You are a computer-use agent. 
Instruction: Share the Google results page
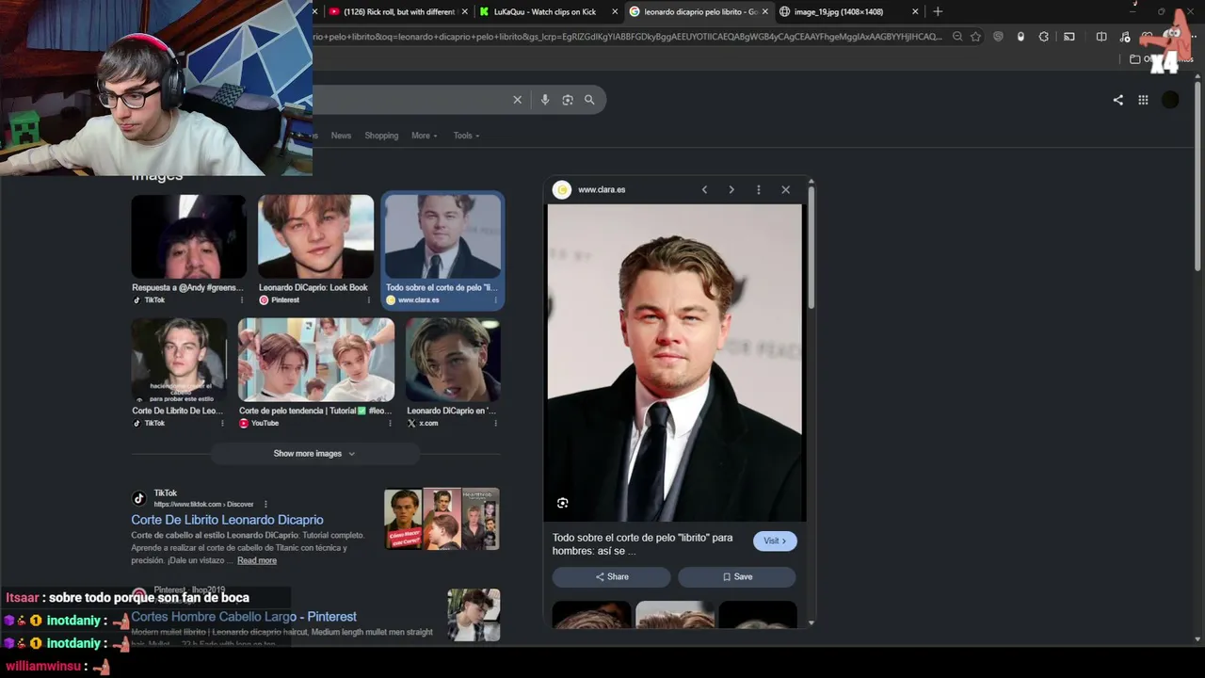click(x=1117, y=100)
